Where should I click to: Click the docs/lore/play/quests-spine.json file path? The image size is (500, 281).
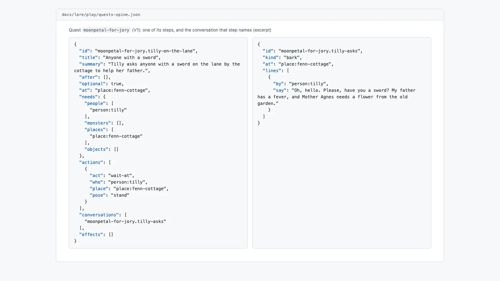(101, 15)
